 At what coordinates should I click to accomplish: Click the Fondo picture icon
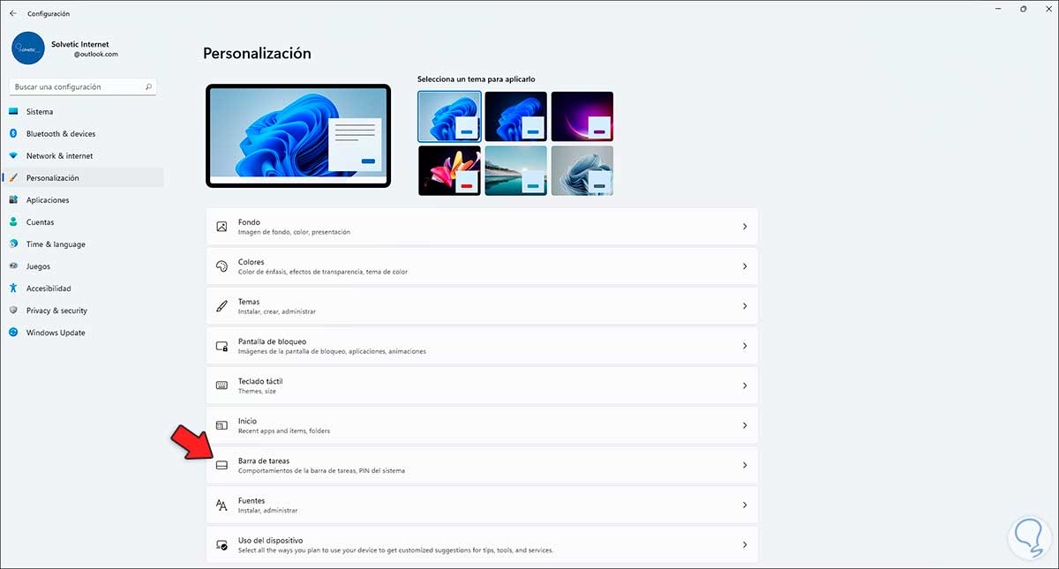click(x=222, y=227)
